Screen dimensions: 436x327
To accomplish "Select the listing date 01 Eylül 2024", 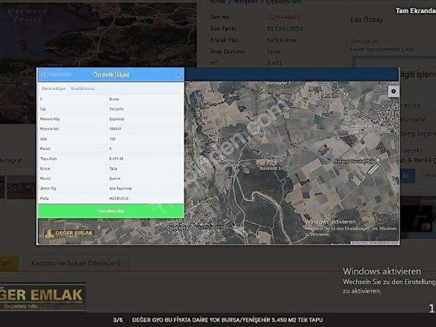I will 285,29.
